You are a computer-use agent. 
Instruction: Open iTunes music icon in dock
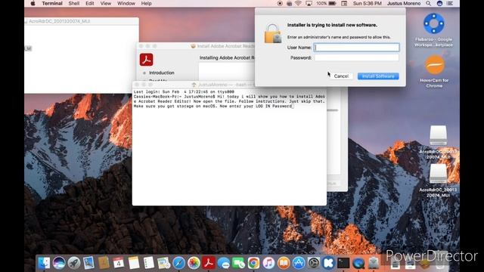(268, 263)
